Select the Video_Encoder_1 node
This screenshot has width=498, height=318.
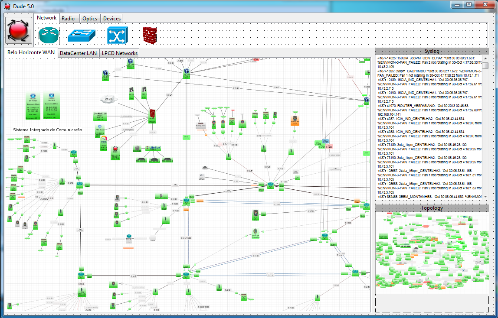point(161,197)
